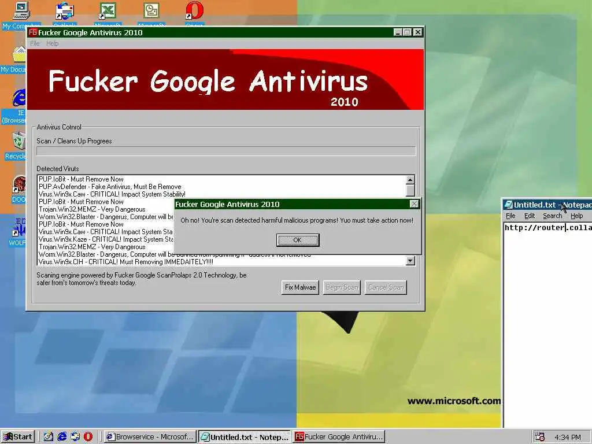Image resolution: width=592 pixels, height=444 pixels.
Task: Switch to Untitled.txt Notepad taskbar button
Action: tap(245, 437)
